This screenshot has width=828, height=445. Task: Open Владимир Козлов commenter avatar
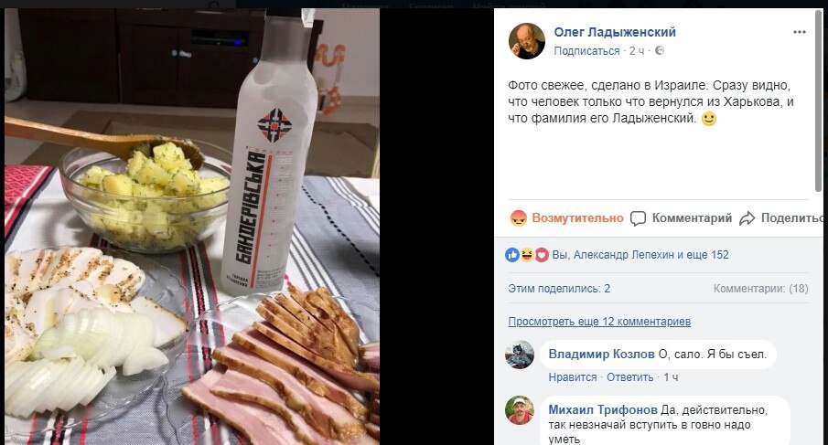520,355
